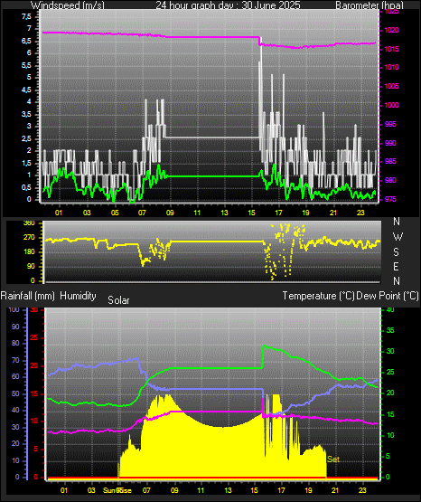Viewport: 421px width, 502px height.
Task: Click the Rainfall (mm) label
Action: 27,296
